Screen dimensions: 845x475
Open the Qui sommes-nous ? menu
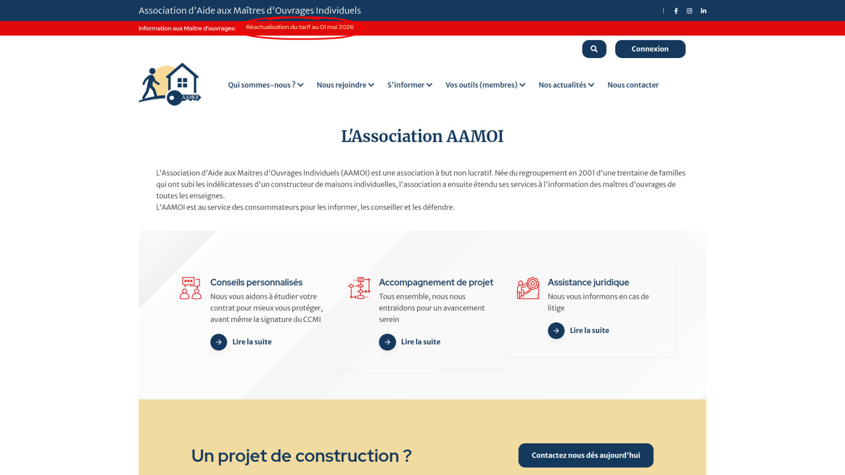tap(266, 85)
